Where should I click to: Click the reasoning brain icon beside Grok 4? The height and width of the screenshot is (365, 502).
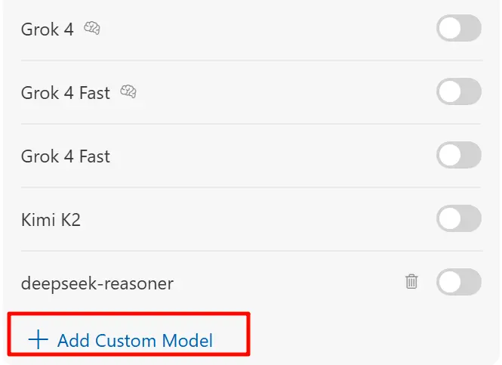pyautogui.click(x=92, y=29)
